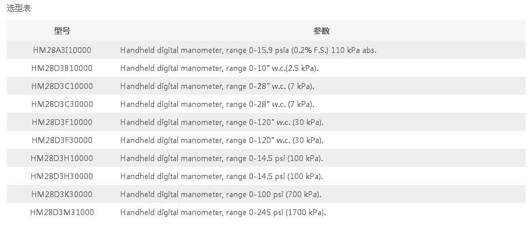This screenshot has width=532, height=225.
Task: Select model HM28A3I10000
Action: coord(62,50)
